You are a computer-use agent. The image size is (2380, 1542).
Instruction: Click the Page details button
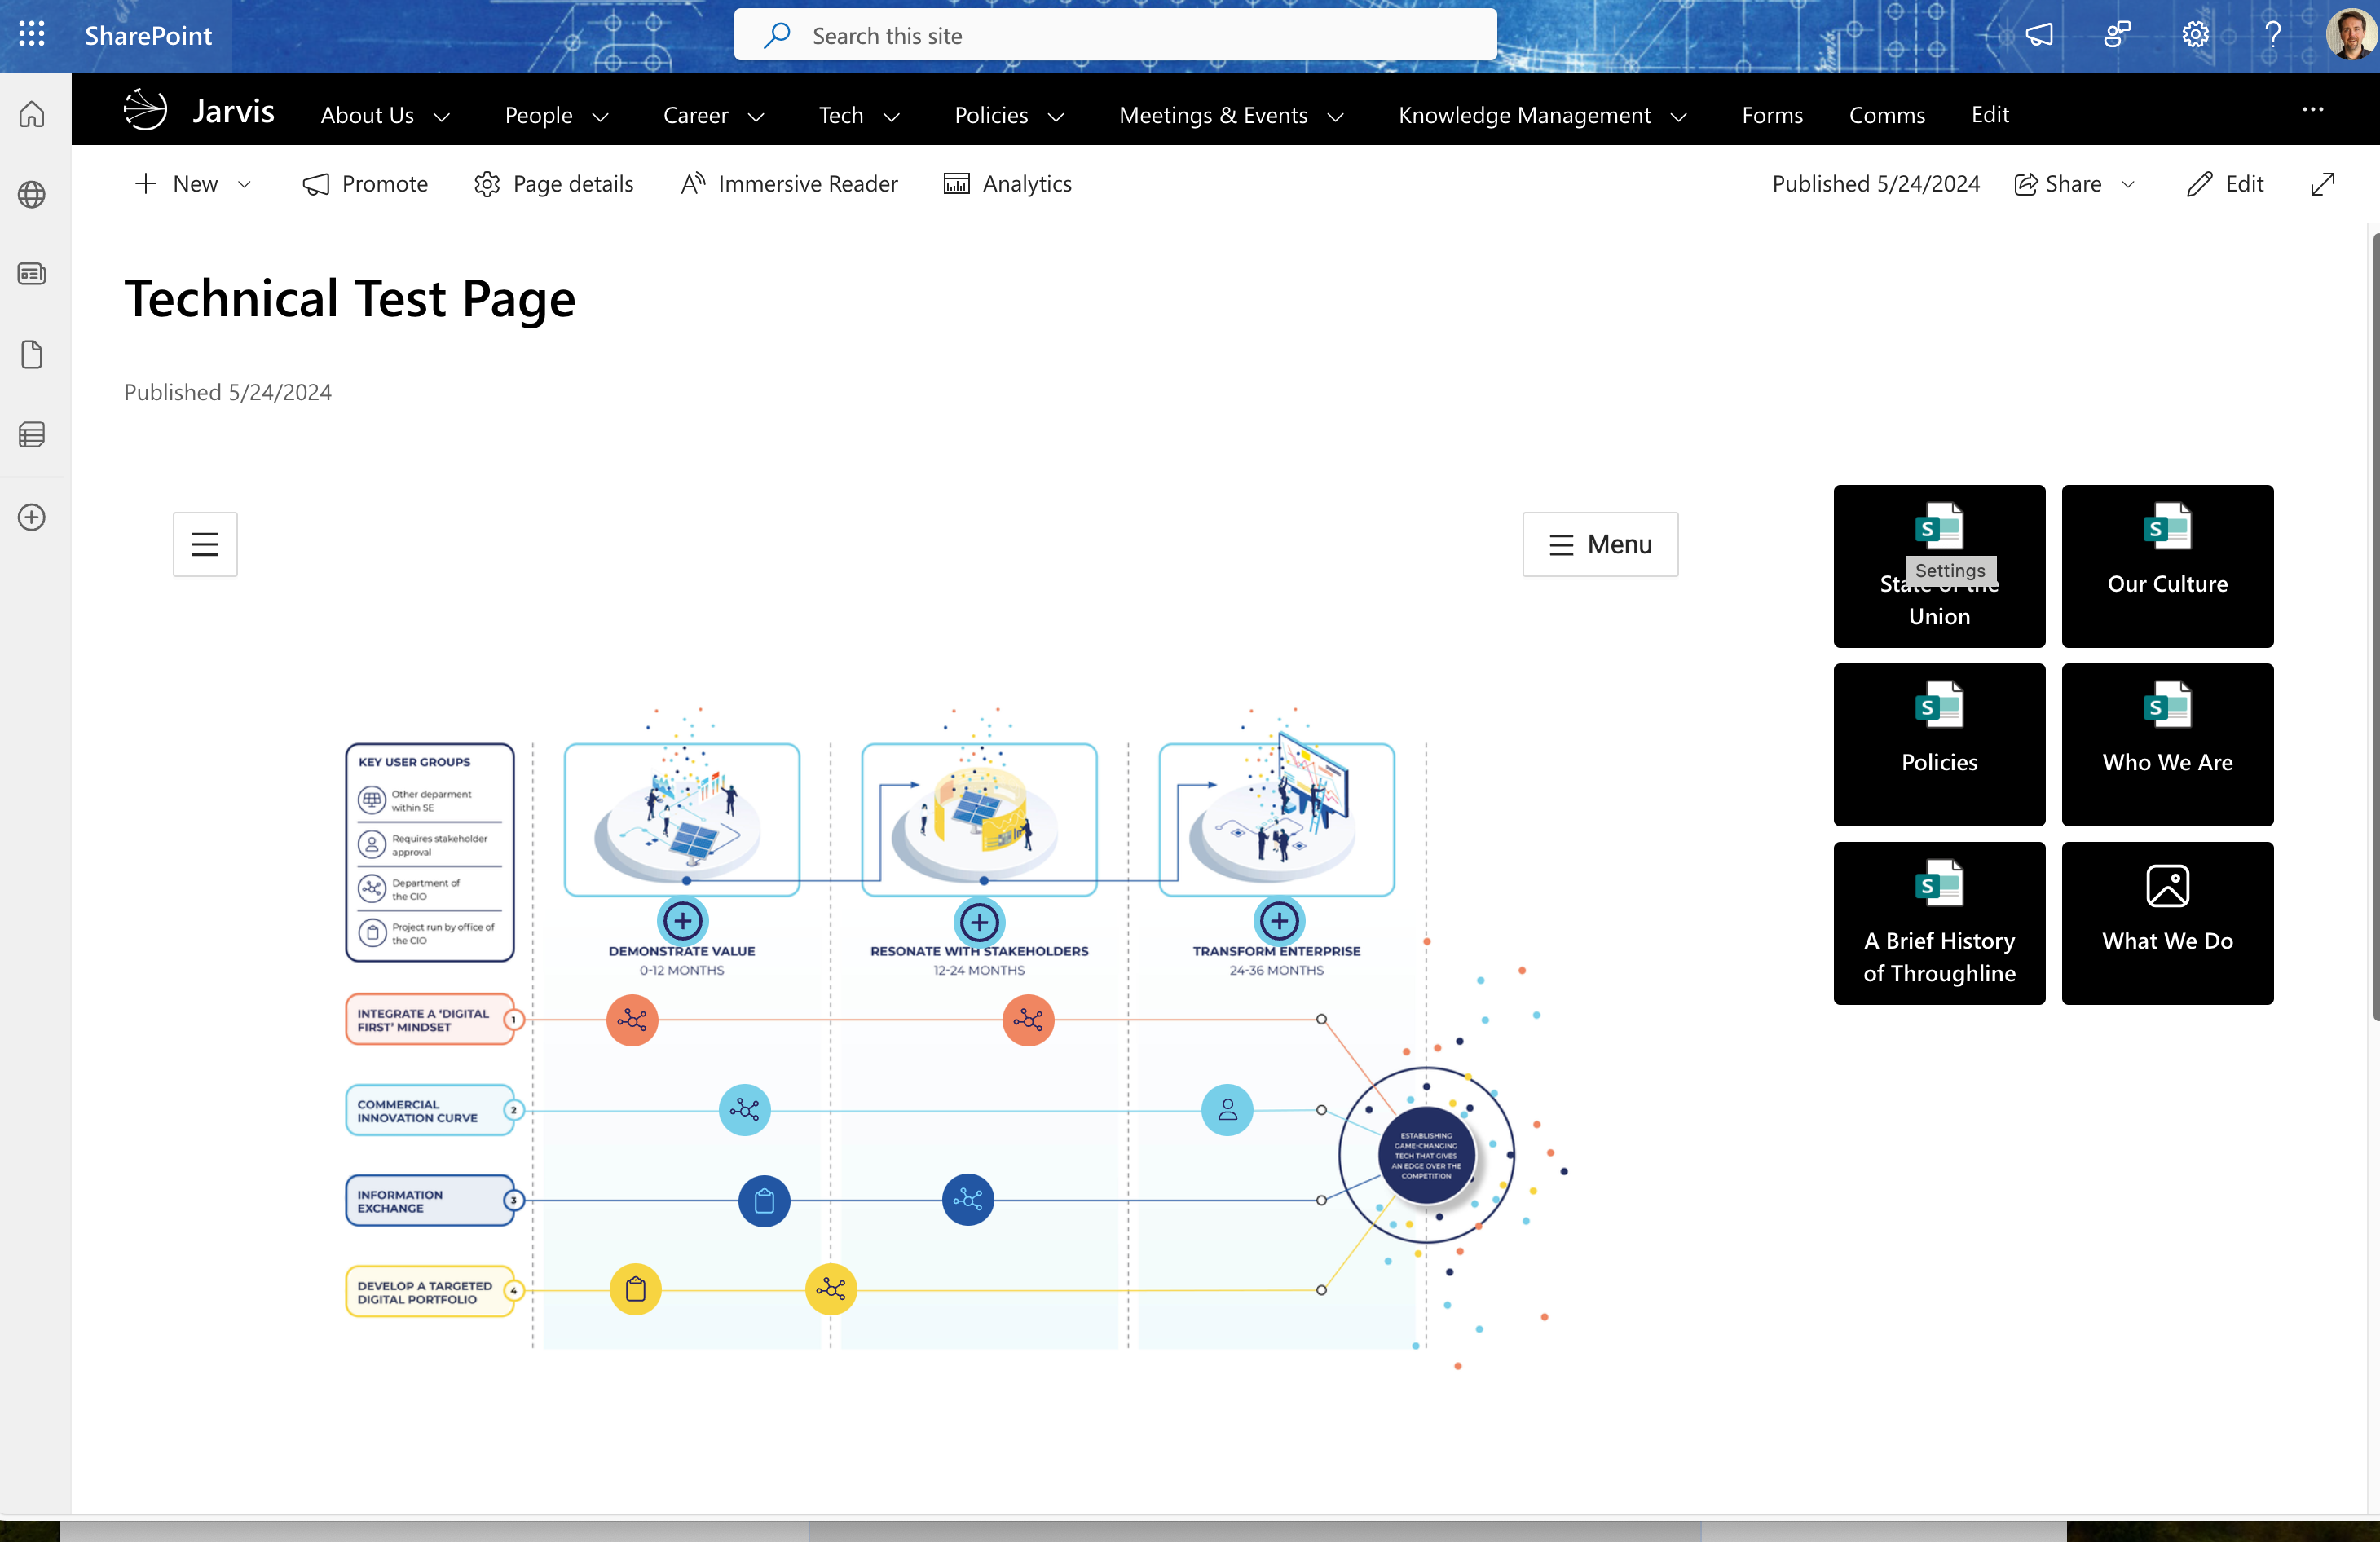tap(553, 184)
